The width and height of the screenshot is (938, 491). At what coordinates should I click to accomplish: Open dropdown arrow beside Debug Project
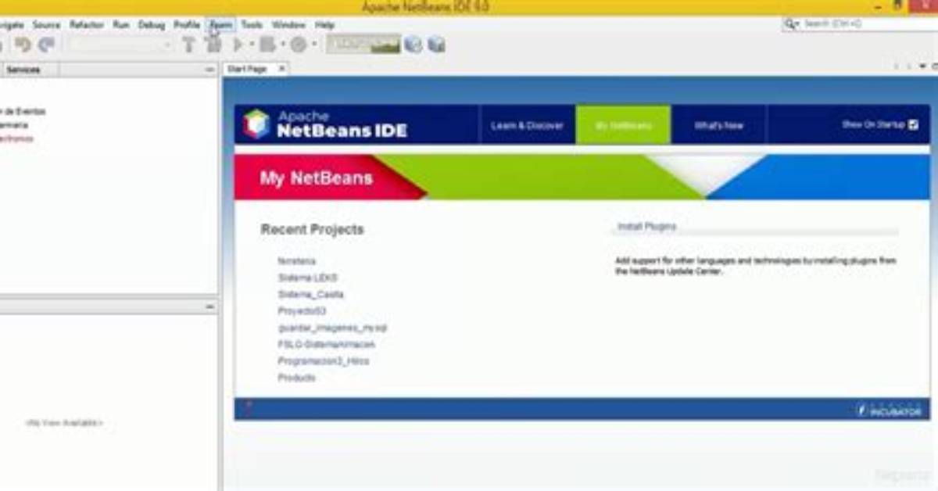point(282,45)
